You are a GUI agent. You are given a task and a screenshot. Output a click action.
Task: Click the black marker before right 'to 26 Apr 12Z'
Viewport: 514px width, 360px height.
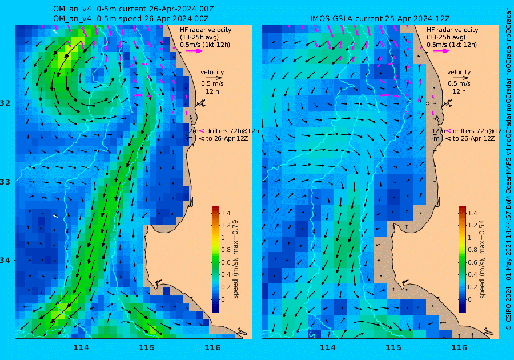(448, 139)
